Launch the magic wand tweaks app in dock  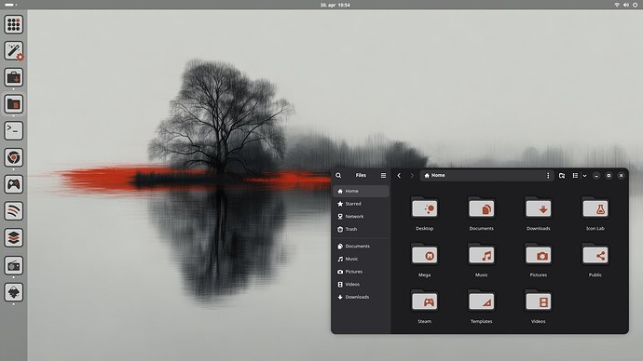point(14,51)
